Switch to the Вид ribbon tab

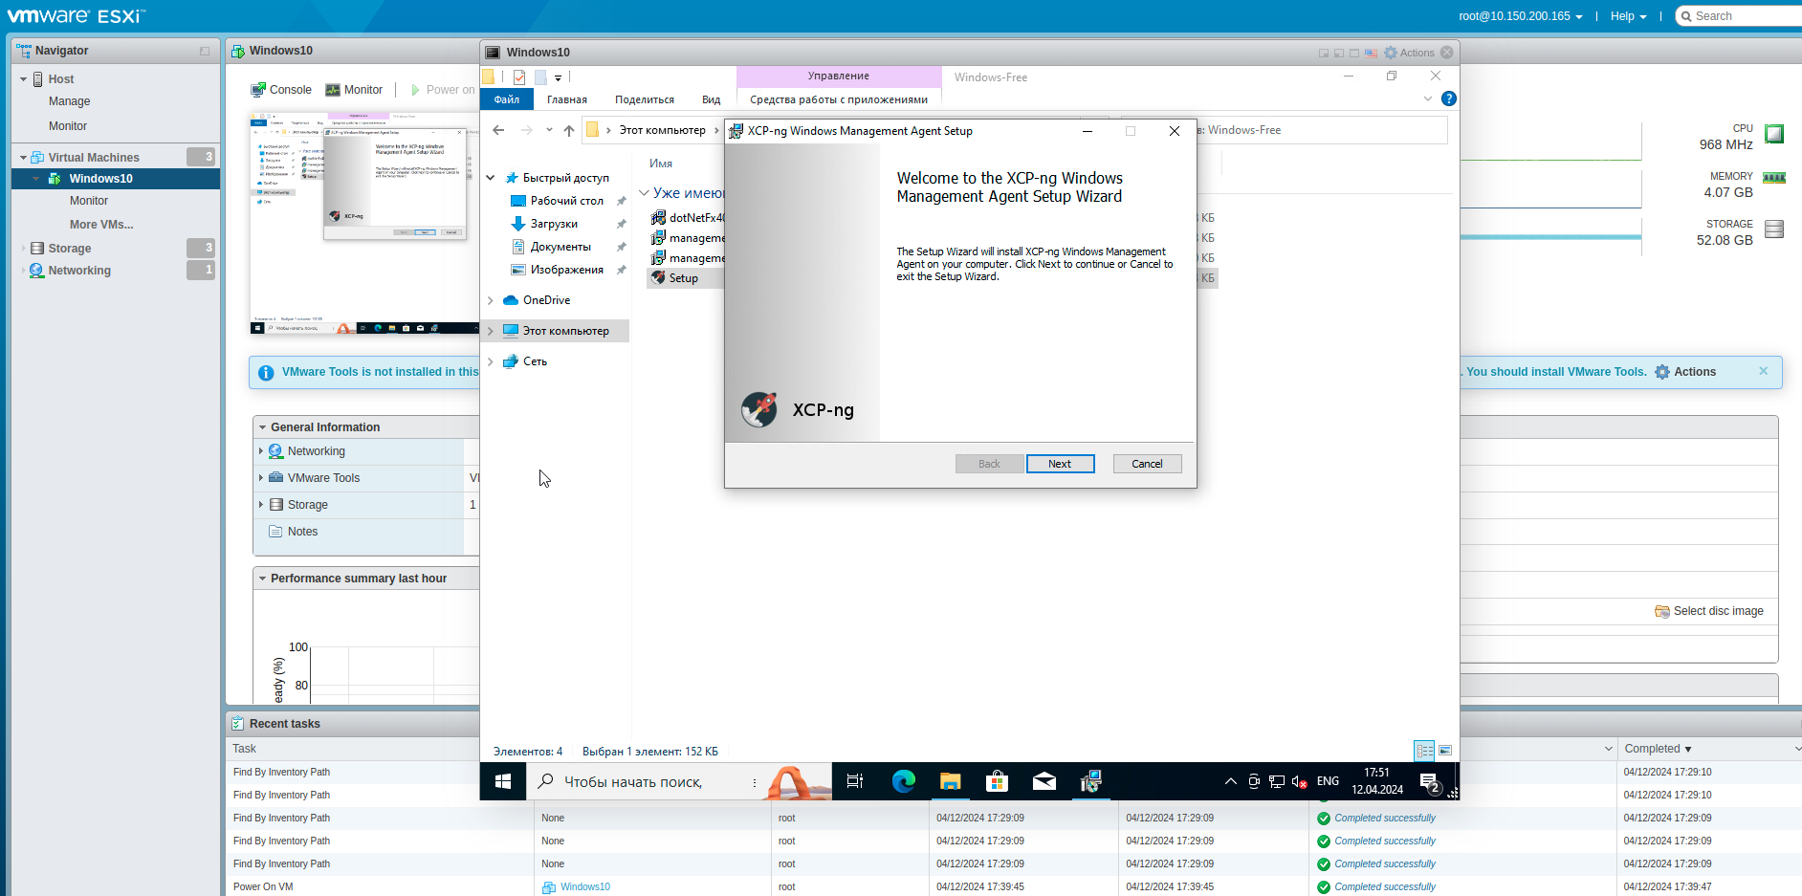tap(711, 99)
